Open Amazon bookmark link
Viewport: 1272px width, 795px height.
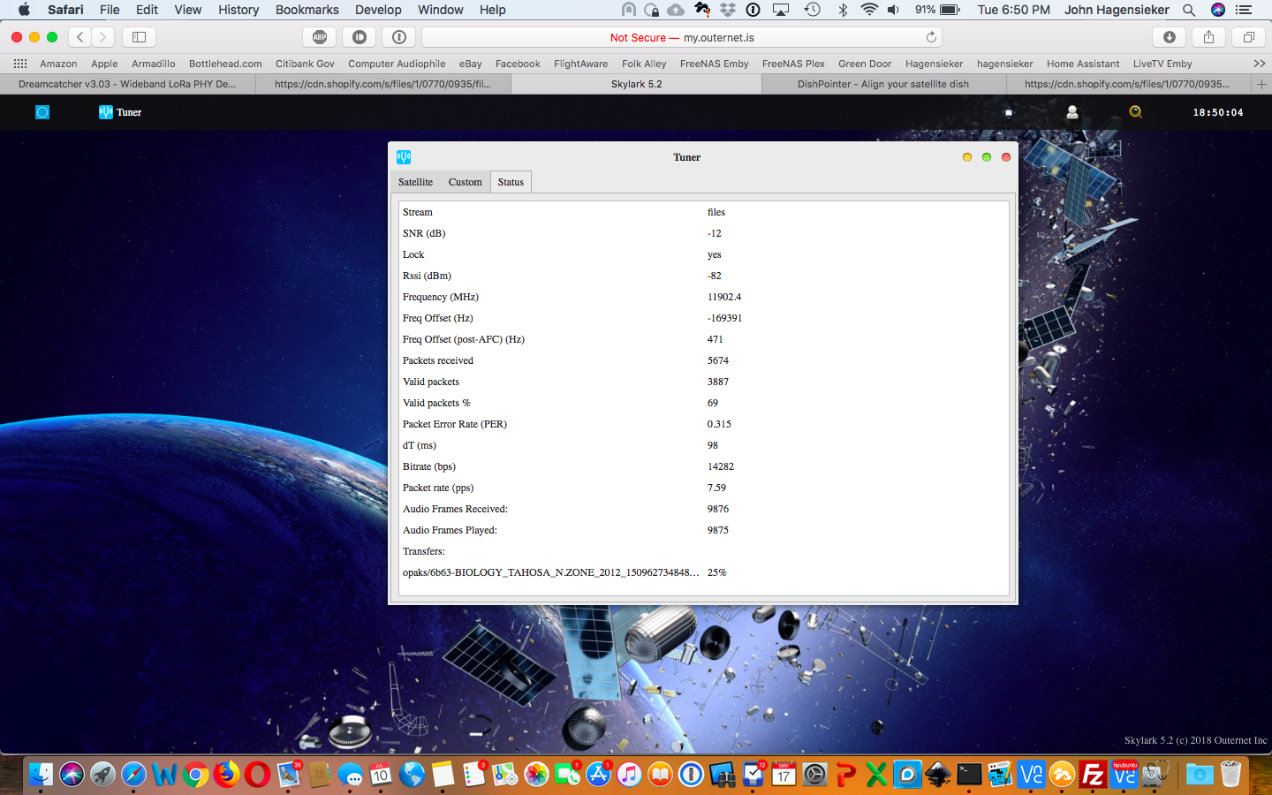[x=58, y=64]
